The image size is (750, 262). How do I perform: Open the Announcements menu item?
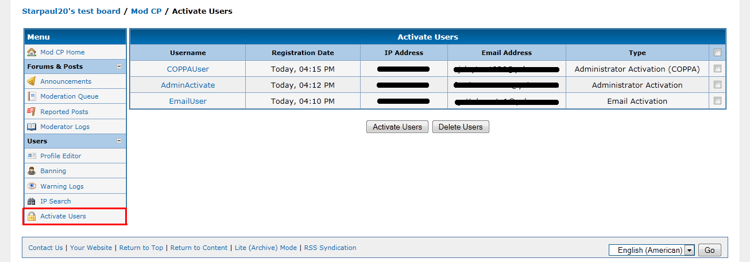(65, 81)
